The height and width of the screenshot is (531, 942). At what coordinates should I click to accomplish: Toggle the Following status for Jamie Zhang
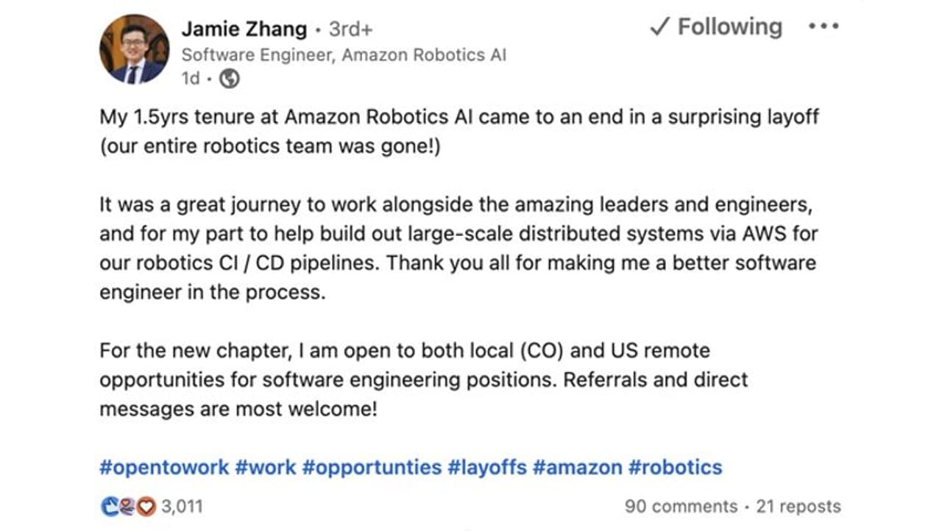tap(715, 27)
